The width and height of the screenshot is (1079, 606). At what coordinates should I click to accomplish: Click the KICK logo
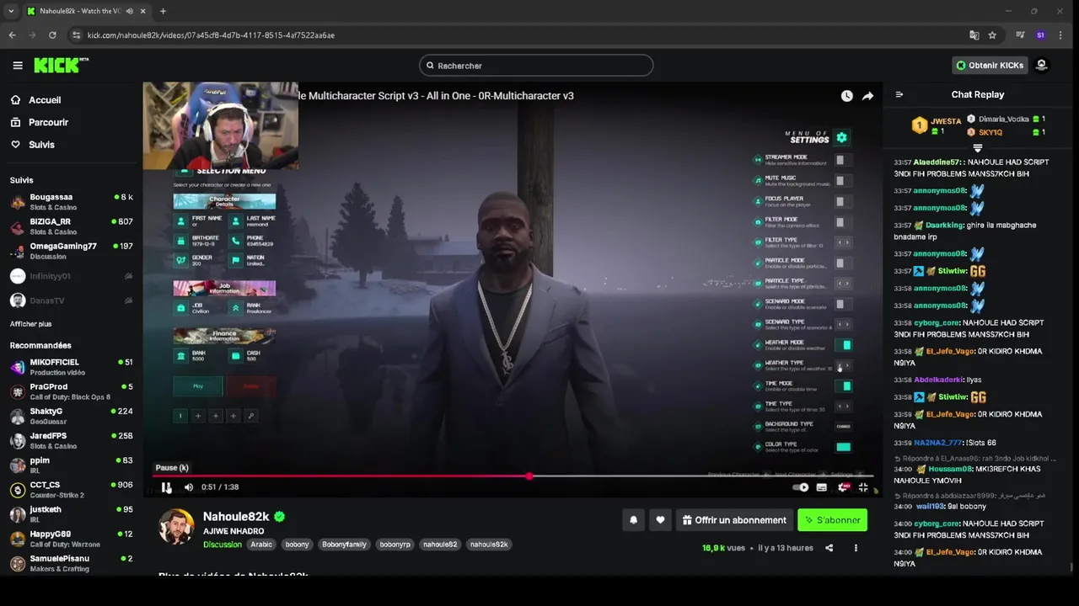pyautogui.click(x=61, y=66)
